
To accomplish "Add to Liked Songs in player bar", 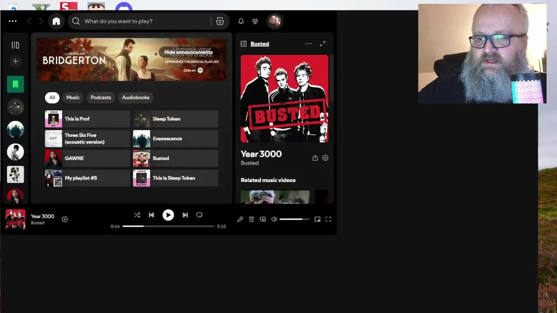I will click(x=65, y=219).
